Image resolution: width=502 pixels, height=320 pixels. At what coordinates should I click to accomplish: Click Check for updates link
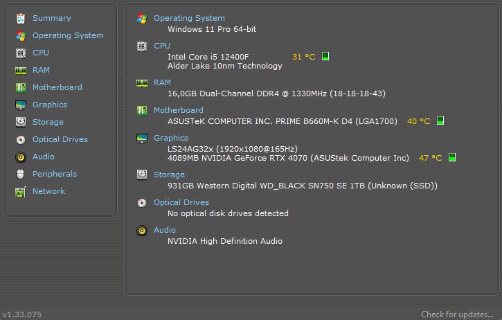point(457,314)
